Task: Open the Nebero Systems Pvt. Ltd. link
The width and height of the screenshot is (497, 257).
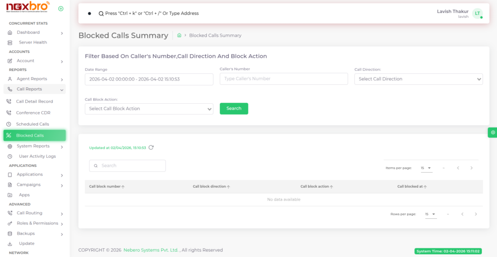Action: [151, 250]
